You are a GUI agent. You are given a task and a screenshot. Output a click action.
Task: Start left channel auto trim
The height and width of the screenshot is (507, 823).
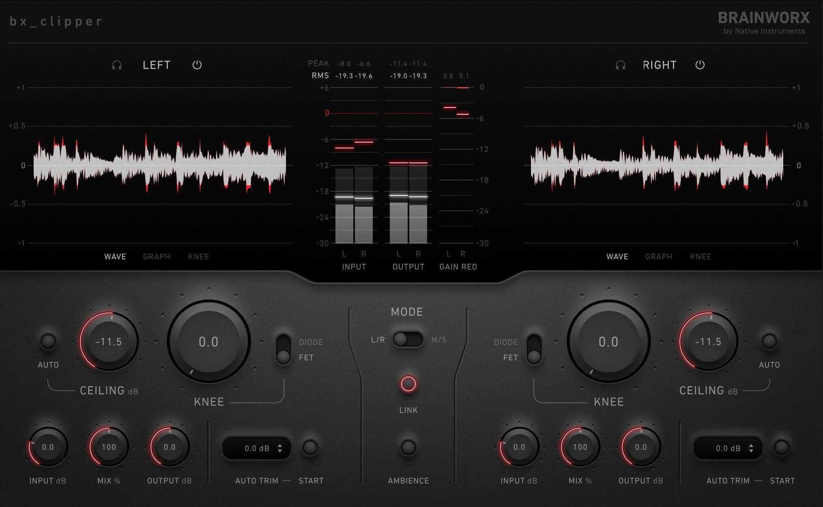coord(310,448)
